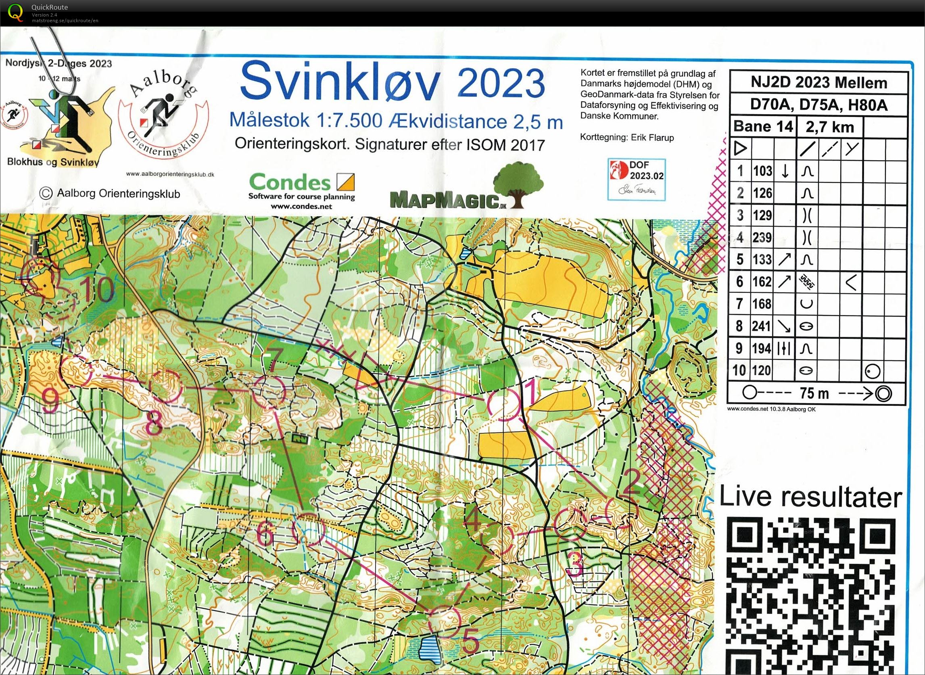Viewport: 925px width, 675px height.
Task: Open the matstroeng.se/quickroute/en link
Action: pos(65,21)
